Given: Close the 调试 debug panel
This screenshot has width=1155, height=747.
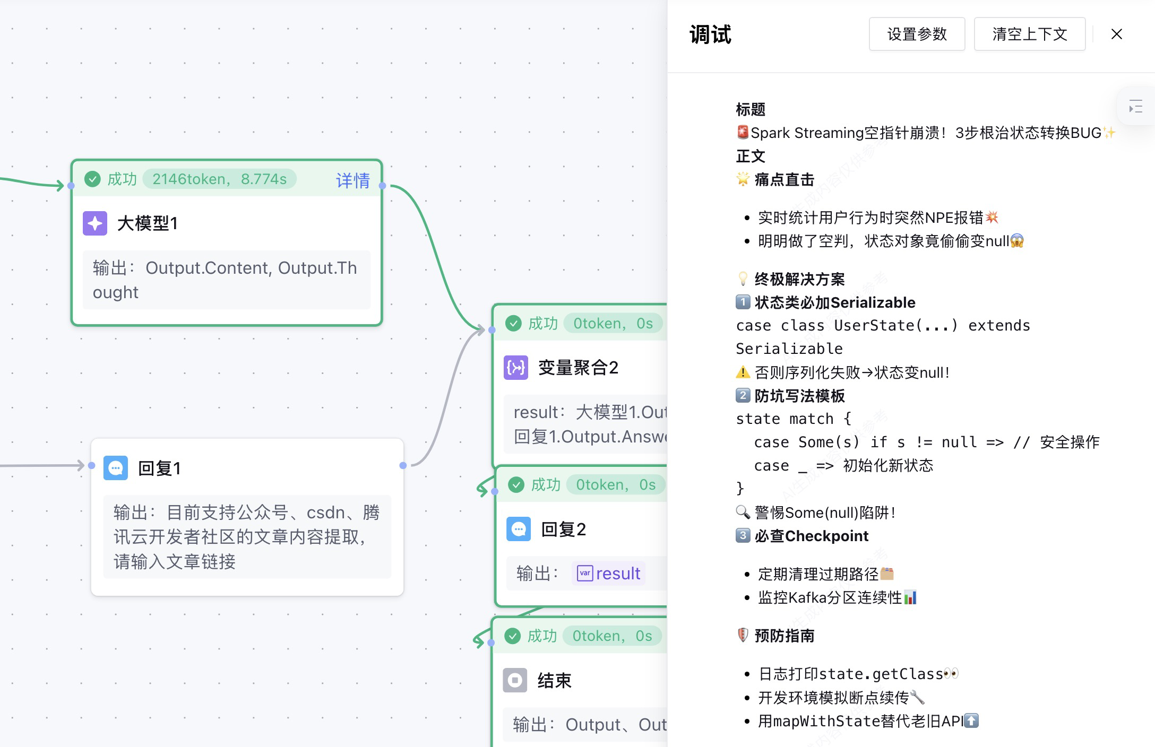Looking at the screenshot, I should pos(1116,34).
